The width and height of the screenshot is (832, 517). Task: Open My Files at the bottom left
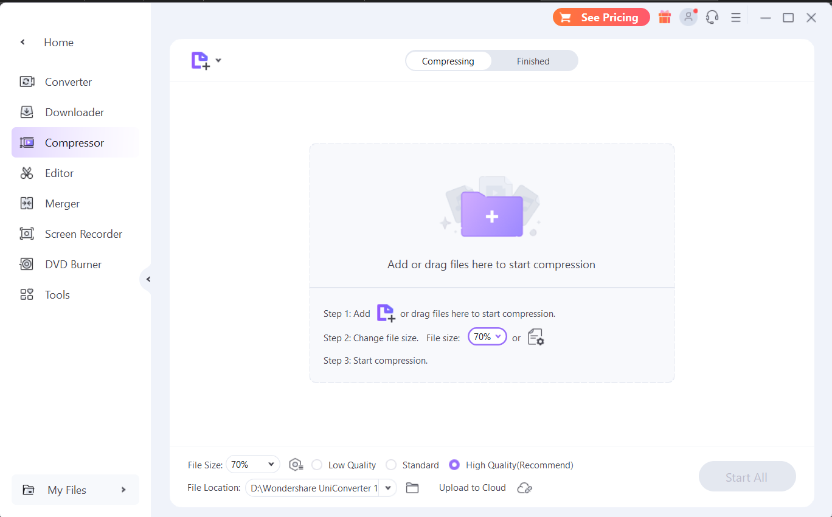pyautogui.click(x=68, y=490)
